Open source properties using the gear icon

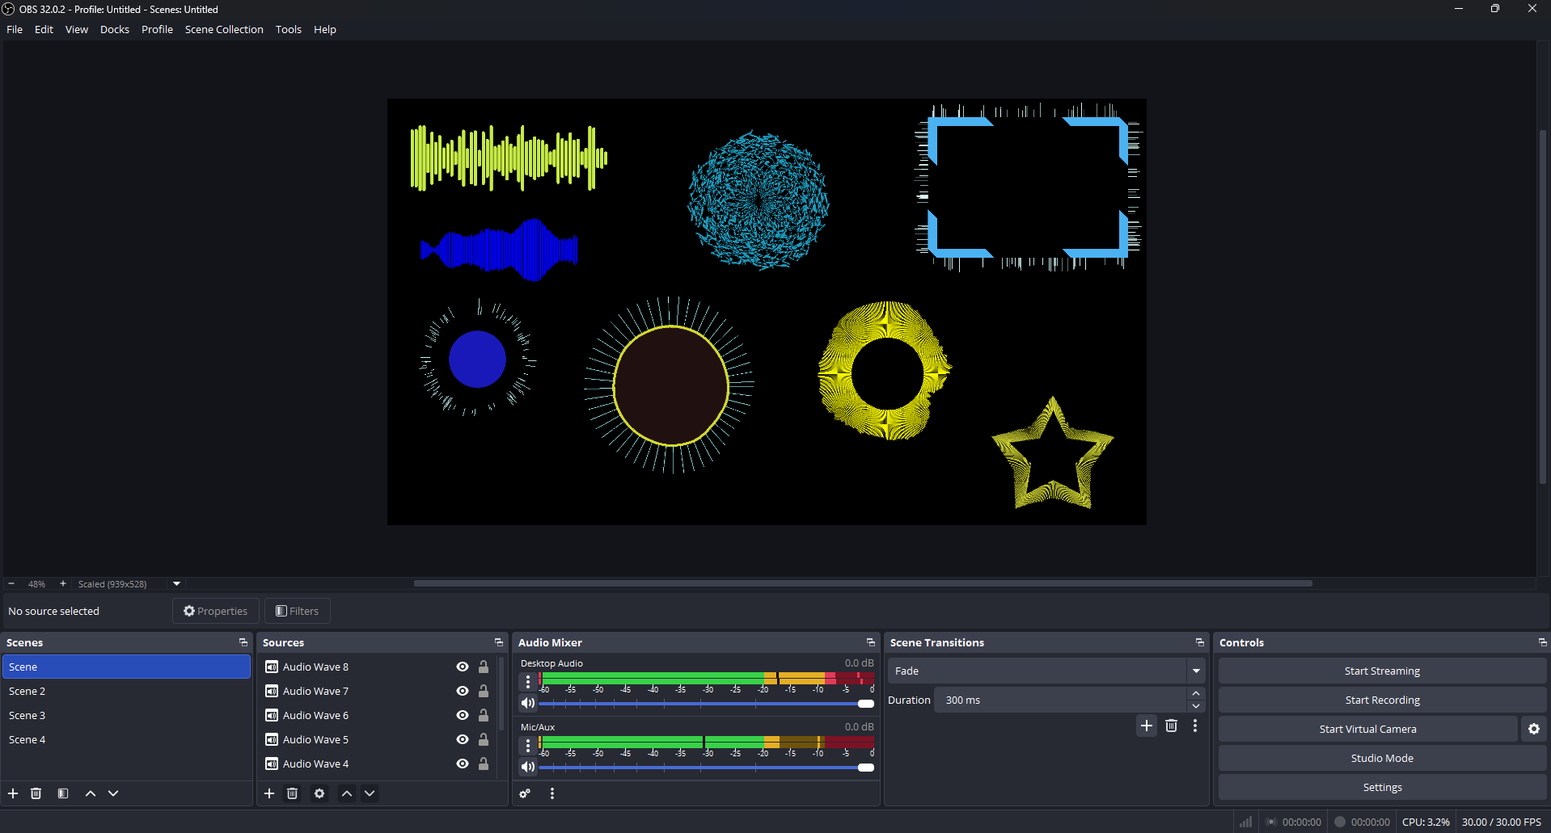[x=319, y=793]
